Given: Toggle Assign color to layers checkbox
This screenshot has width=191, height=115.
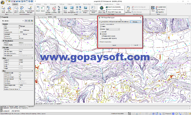Looking at the screenshot, I should pyautogui.click(x=103, y=36).
